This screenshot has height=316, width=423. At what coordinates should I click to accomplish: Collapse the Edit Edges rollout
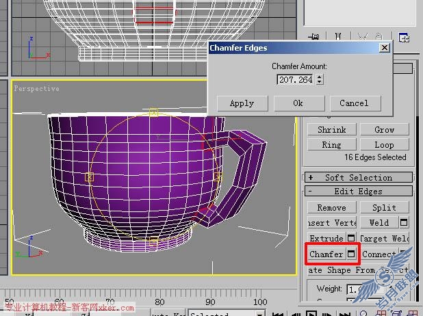(x=359, y=191)
